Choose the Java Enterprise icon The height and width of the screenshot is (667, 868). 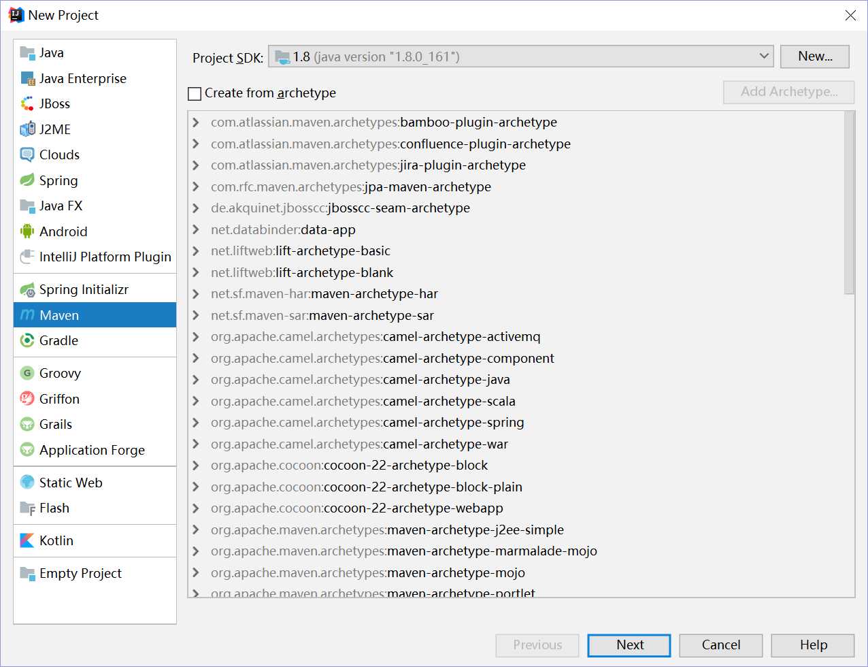pyautogui.click(x=27, y=79)
